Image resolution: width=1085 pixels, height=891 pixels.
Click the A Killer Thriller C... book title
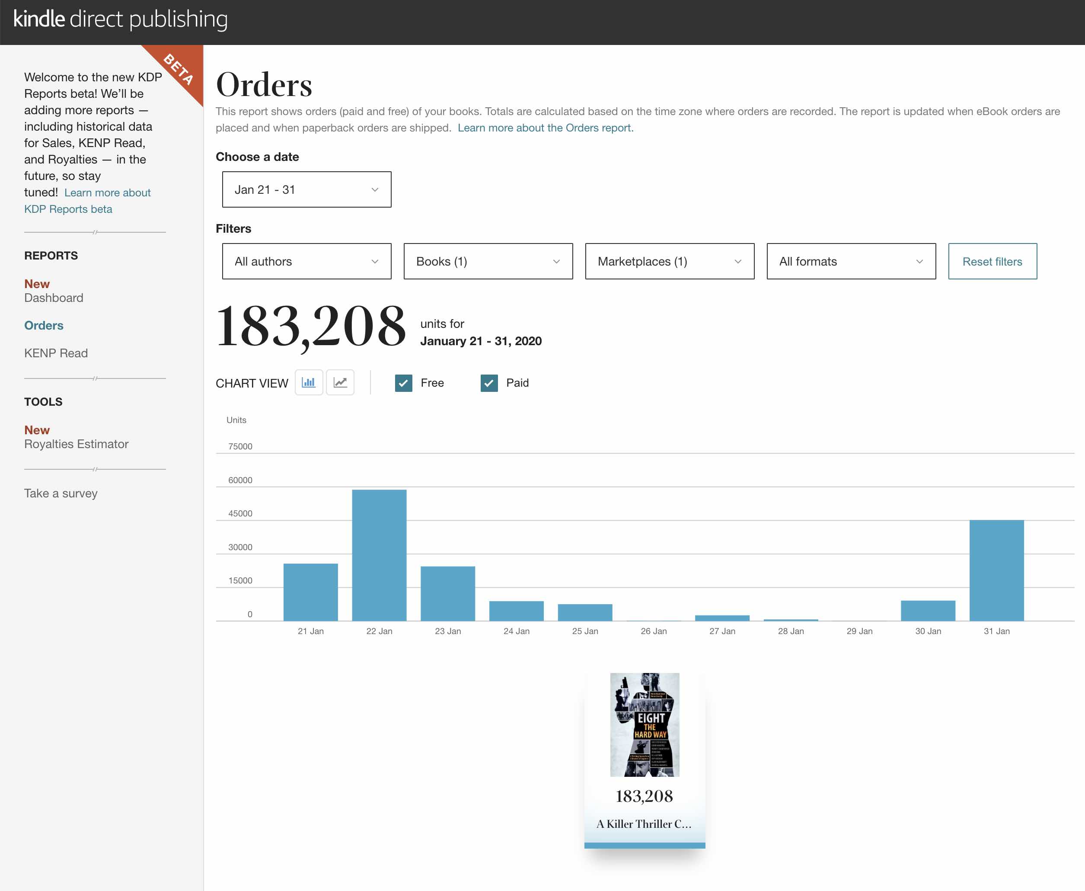[x=644, y=824]
